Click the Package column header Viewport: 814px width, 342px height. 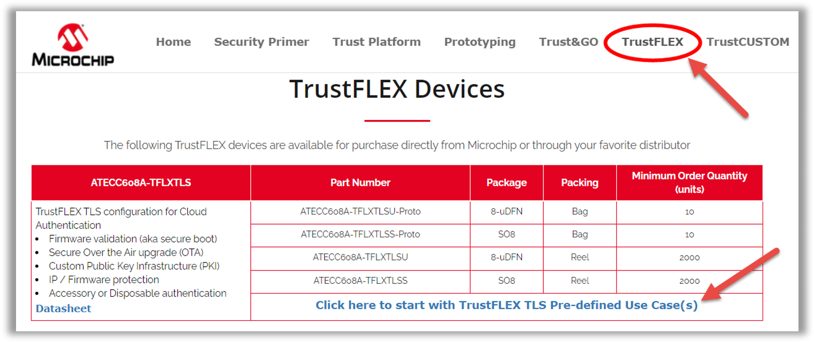click(506, 182)
